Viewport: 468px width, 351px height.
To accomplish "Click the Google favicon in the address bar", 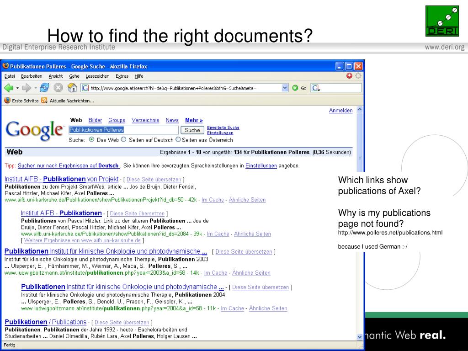I will click(85, 88).
